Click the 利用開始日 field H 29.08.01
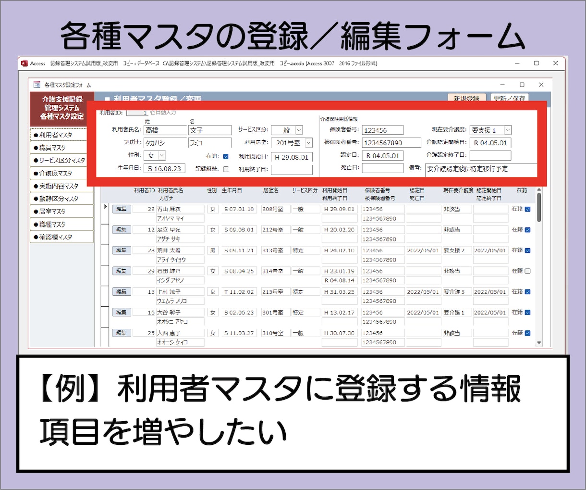This screenshot has width=586, height=490. pos(292,157)
